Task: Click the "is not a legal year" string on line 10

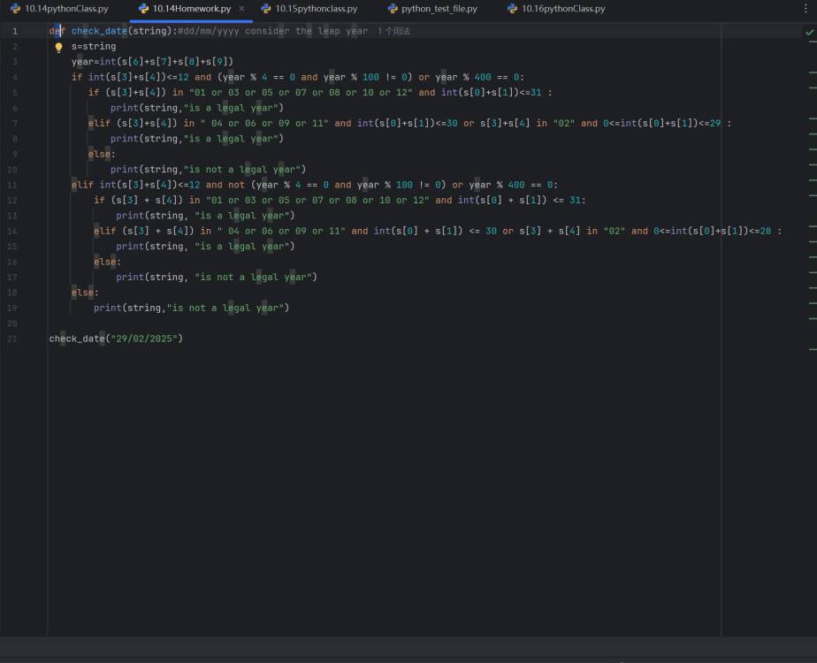Action: click(x=241, y=170)
